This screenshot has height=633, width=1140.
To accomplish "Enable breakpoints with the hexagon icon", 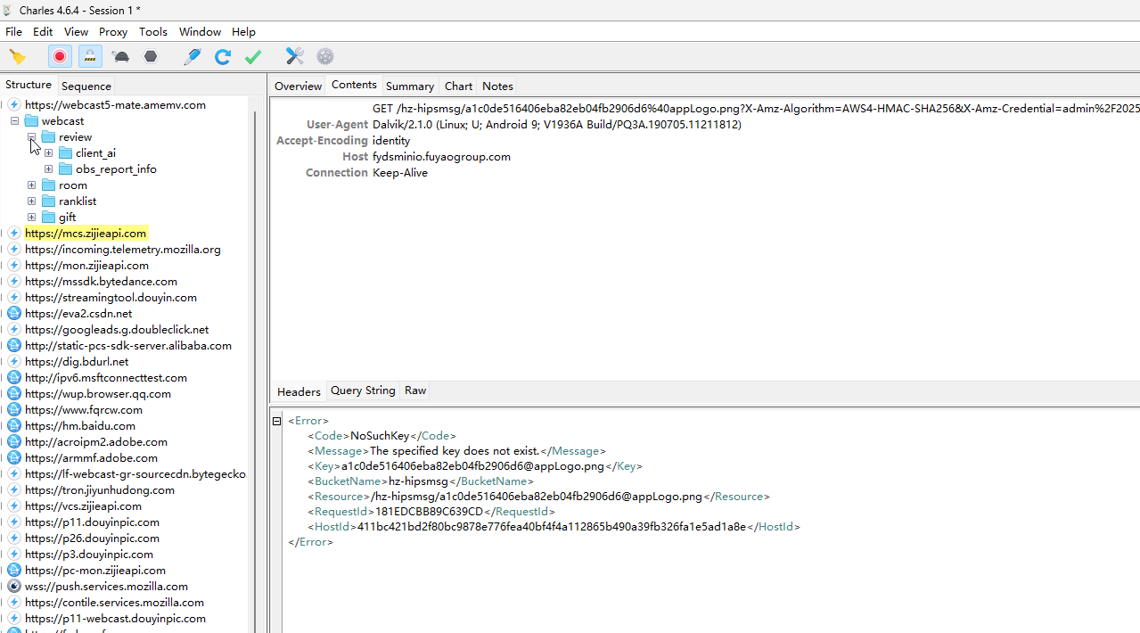I will 151,57.
